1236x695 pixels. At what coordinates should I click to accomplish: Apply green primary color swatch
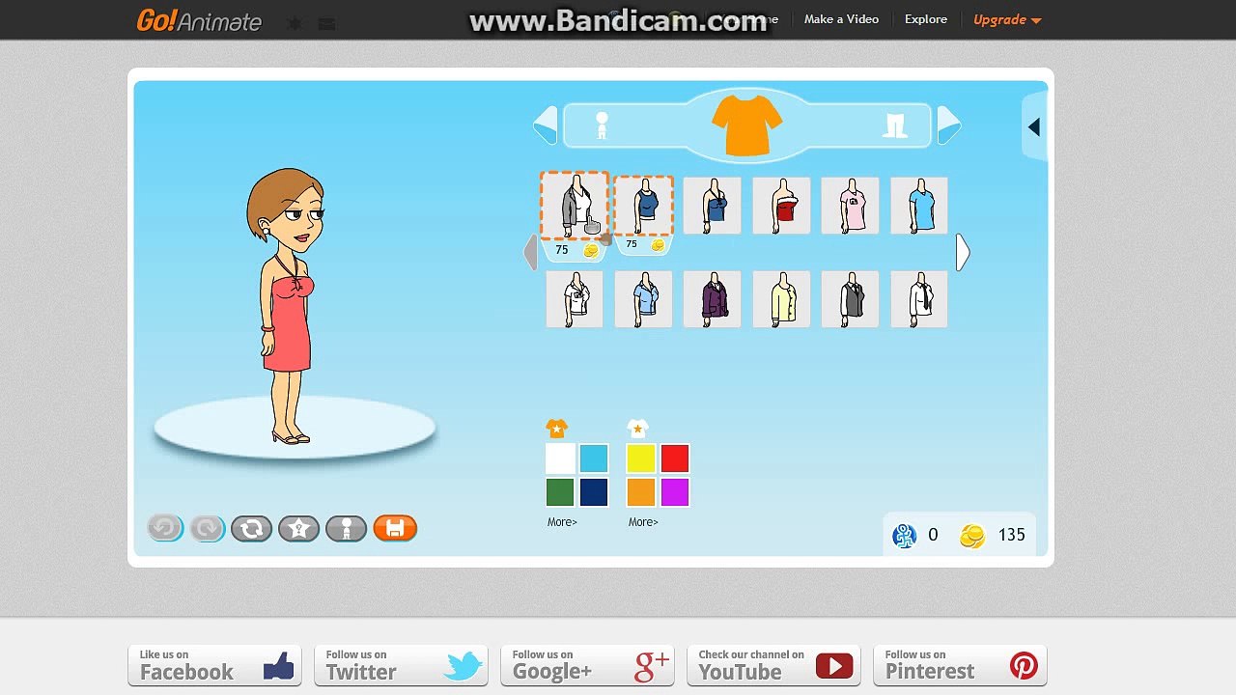coord(560,492)
